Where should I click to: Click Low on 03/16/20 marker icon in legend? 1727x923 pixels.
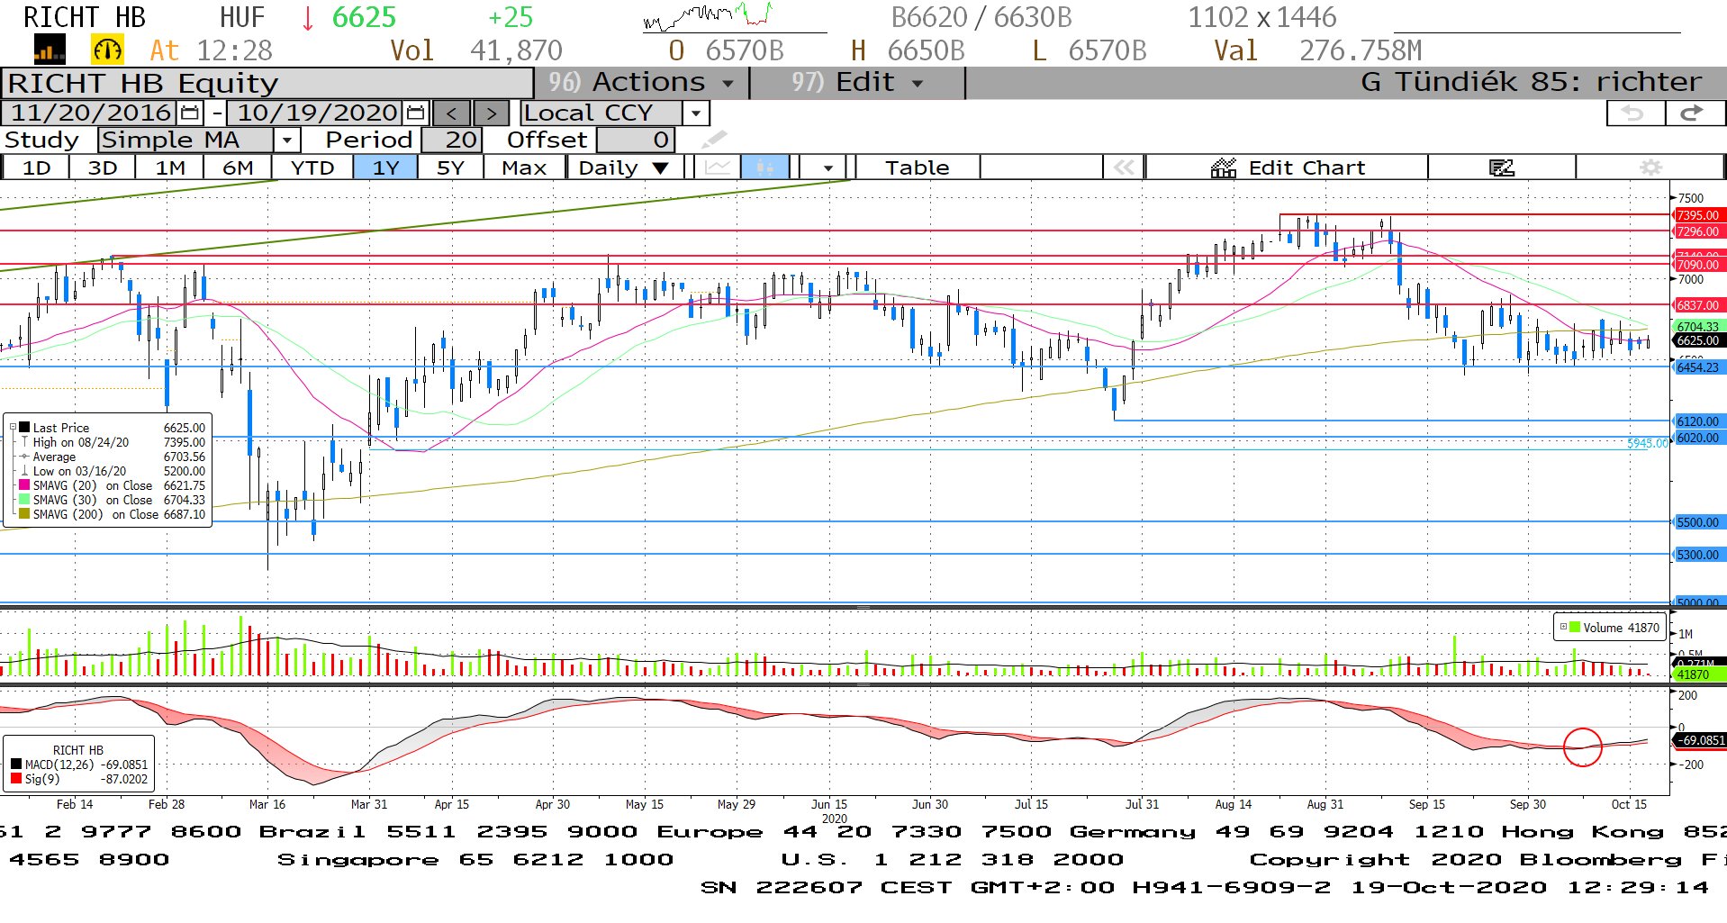click(x=25, y=471)
